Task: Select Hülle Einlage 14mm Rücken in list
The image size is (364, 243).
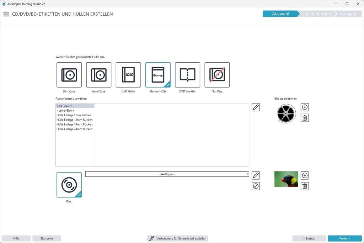Action: pos(75,125)
